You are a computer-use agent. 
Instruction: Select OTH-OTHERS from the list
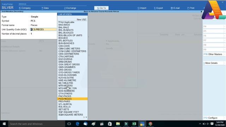(65, 93)
